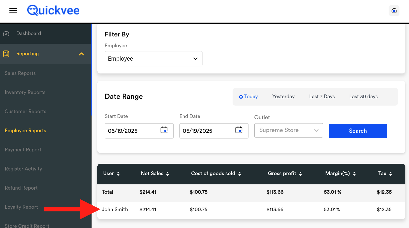Choose the Last 7 Days range
This screenshot has height=228, width=409.
pyautogui.click(x=322, y=97)
